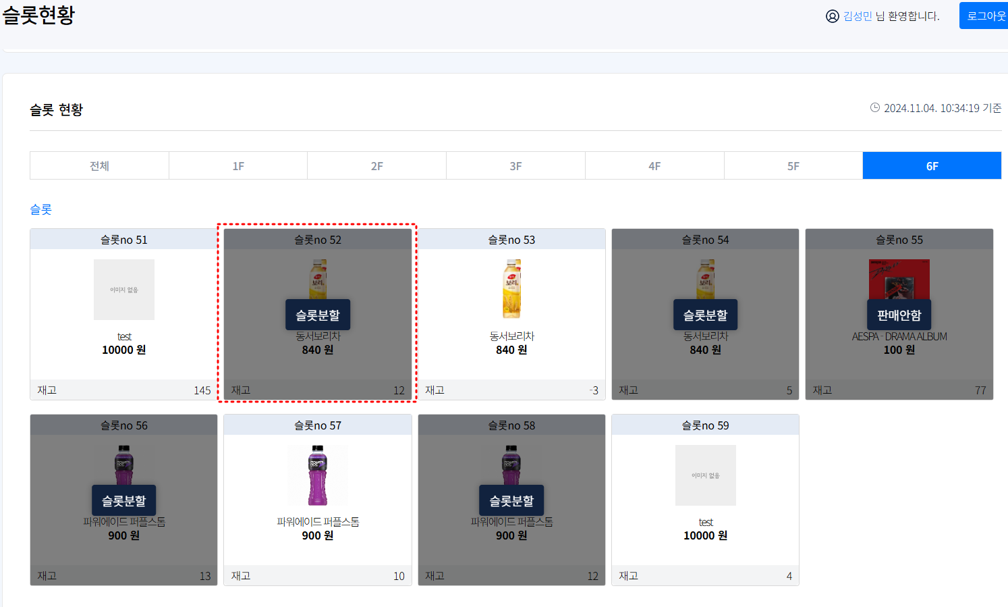
Task: Click the 이미지 없음 placeholder in slot 59
Action: tap(705, 475)
